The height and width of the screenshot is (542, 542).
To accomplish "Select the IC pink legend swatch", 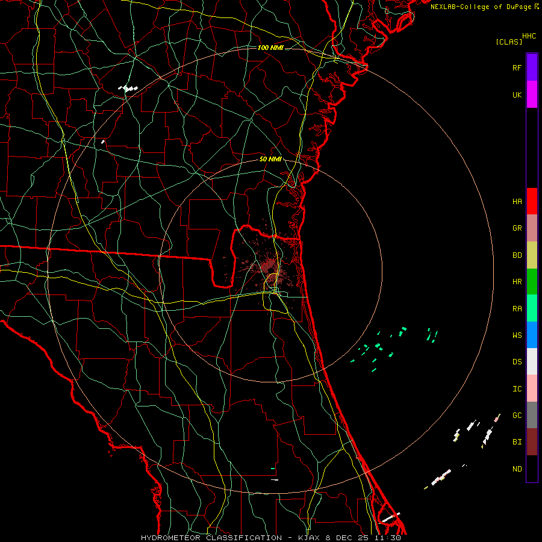I will 532,388.
